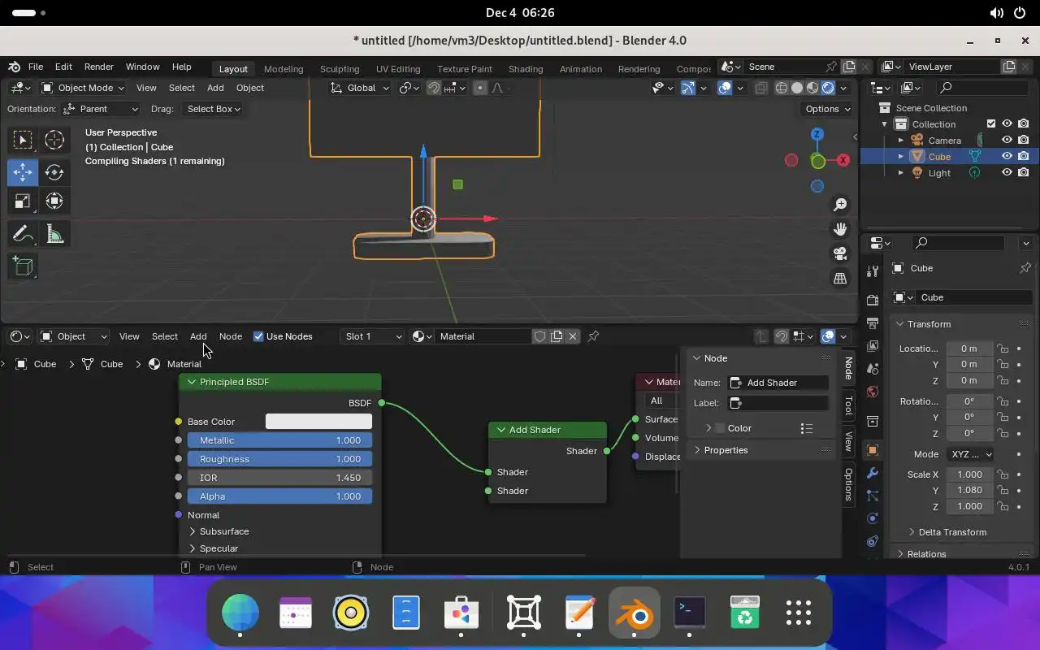
Task: Open Global transform orientation dropdown
Action: tap(360, 88)
